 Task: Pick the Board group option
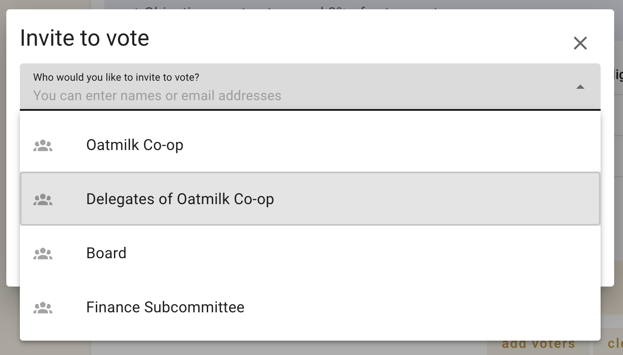[106, 253]
